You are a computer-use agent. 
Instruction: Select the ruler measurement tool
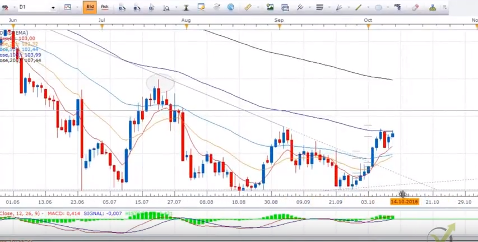pos(248,7)
